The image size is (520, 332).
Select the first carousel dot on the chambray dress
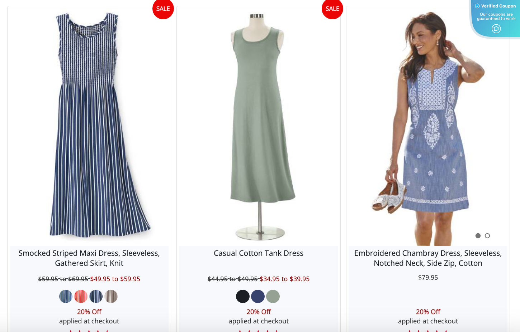[478, 236]
